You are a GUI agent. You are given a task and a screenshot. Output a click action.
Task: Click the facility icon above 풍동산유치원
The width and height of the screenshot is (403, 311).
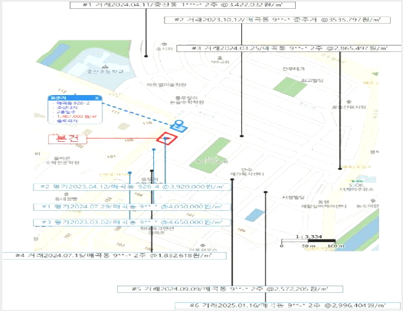(349, 102)
